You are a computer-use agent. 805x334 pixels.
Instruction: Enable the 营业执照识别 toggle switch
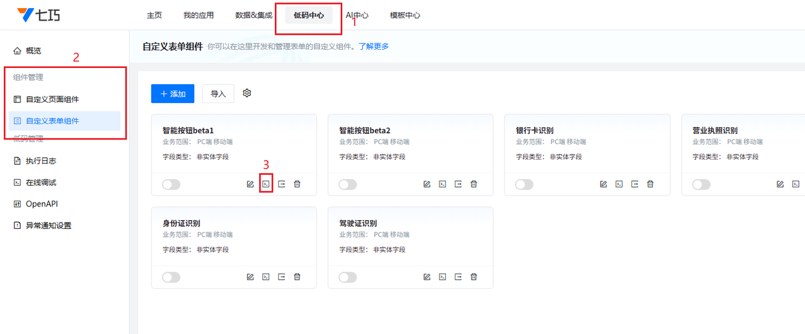(701, 184)
